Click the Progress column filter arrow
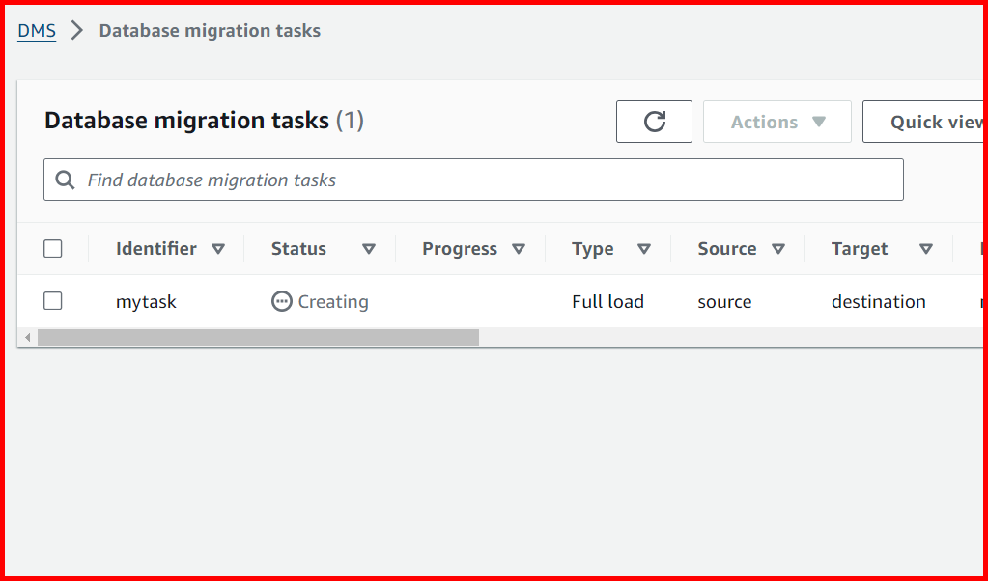The image size is (988, 581). [521, 248]
